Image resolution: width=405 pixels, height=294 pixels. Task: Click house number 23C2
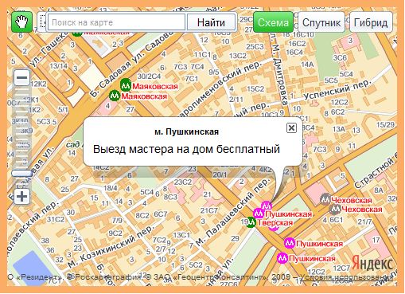click(x=183, y=182)
